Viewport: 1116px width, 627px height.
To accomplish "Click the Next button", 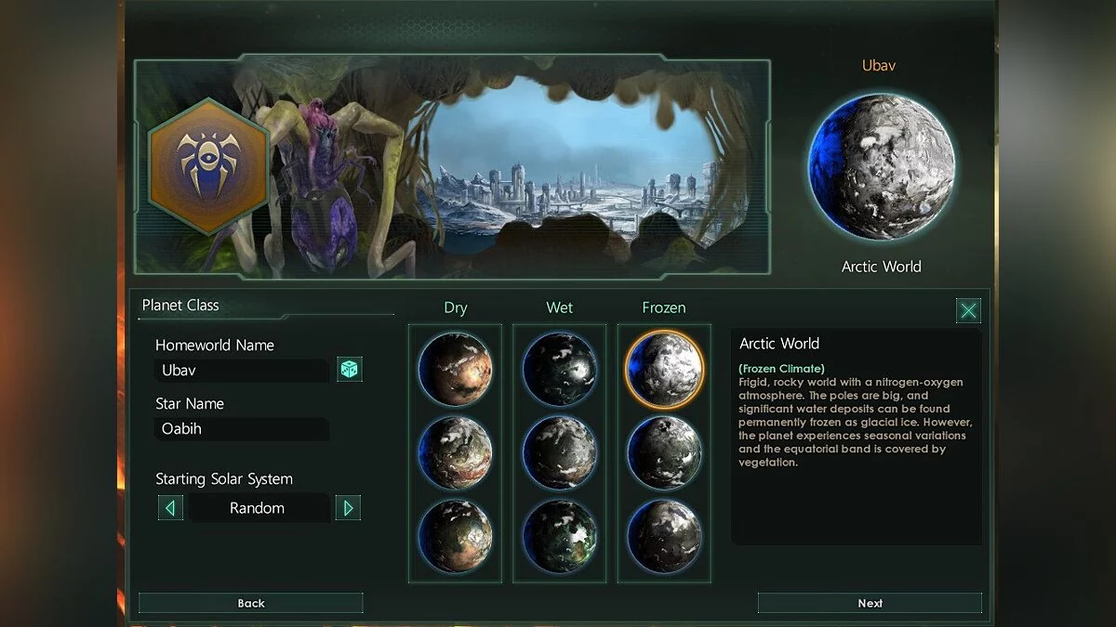I will [870, 603].
